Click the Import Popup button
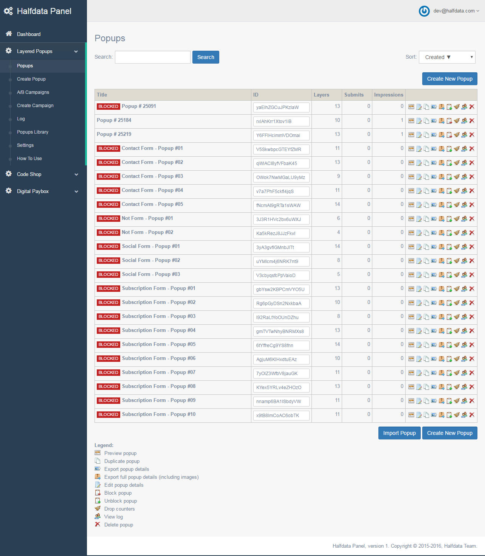 coord(399,433)
